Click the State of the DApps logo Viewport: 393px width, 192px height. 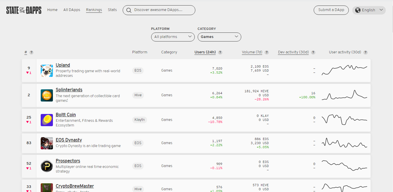click(x=24, y=10)
